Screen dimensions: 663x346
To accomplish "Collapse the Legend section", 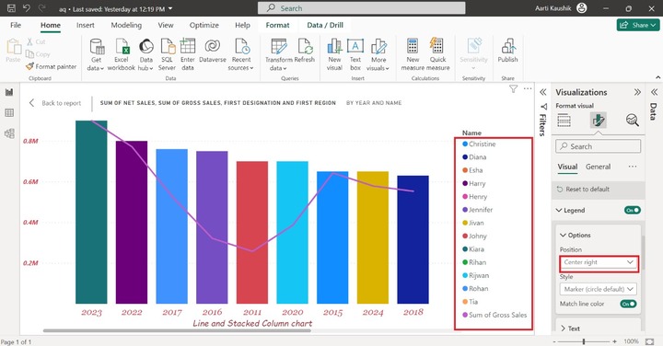I will pyautogui.click(x=559, y=210).
